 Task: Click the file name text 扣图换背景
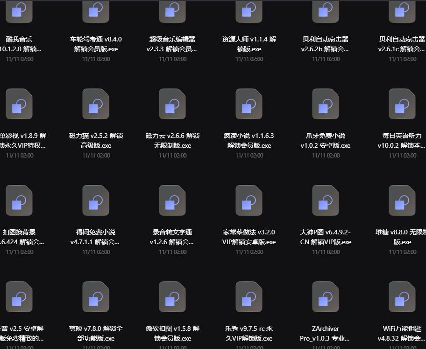pos(19,232)
